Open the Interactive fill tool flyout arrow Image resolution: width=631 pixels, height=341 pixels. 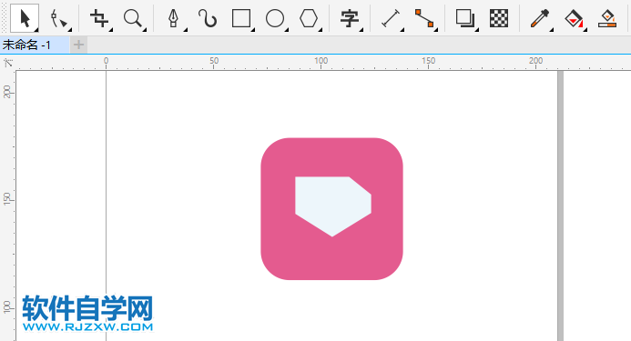(x=585, y=30)
